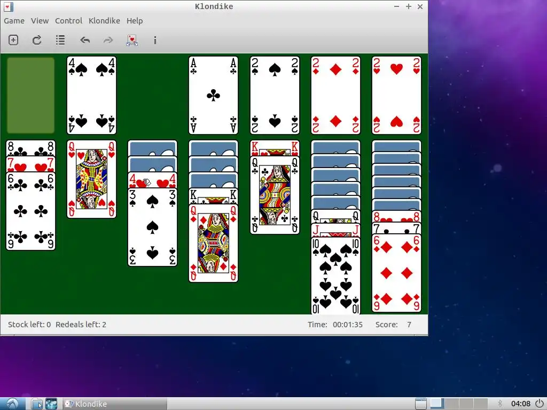The width and height of the screenshot is (547, 410).
Task: Click the 00:01:35 elapsed time value
Action: [x=347, y=325]
